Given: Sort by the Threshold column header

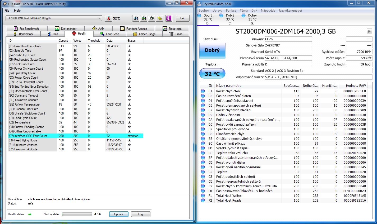Looking at the screenshot, I should (95, 41).
